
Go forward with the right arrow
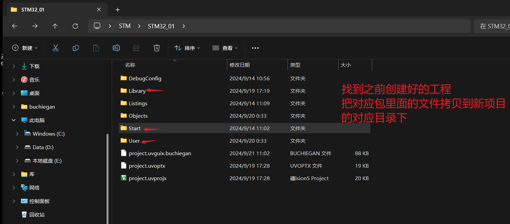pyautogui.click(x=35, y=26)
